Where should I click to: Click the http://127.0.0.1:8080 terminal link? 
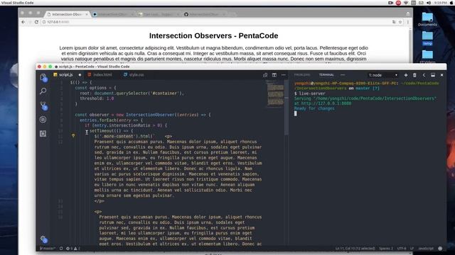(x=326, y=103)
